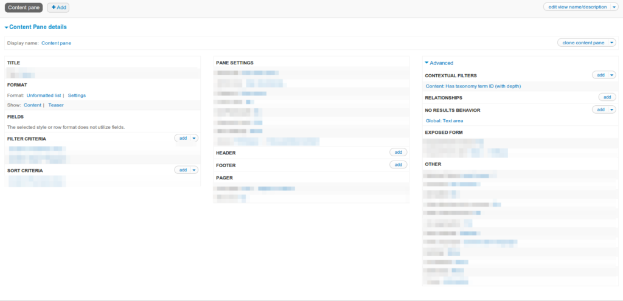Open the Sort criteria add dropdown arrow
The height and width of the screenshot is (301, 623).
click(x=194, y=170)
